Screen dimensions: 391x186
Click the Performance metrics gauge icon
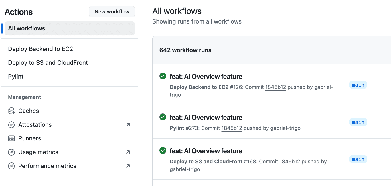(x=11, y=166)
